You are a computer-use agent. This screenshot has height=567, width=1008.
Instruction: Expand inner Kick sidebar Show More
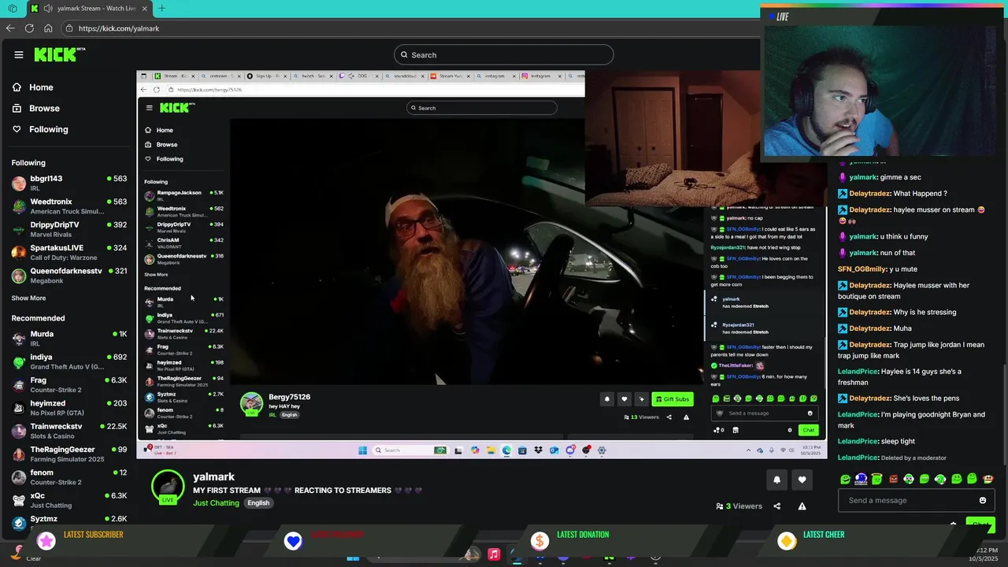point(156,275)
